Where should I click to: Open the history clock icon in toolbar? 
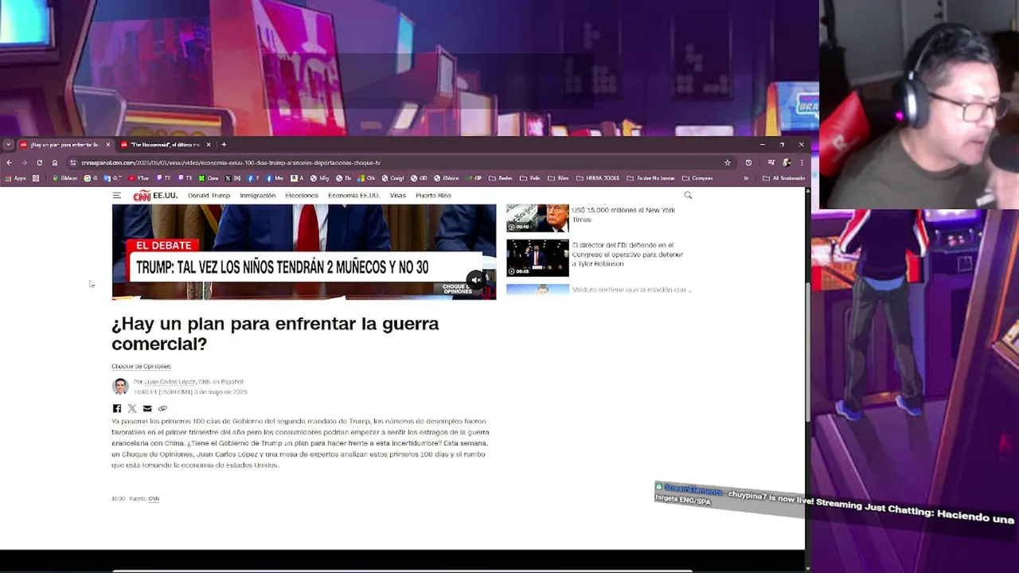pos(748,162)
